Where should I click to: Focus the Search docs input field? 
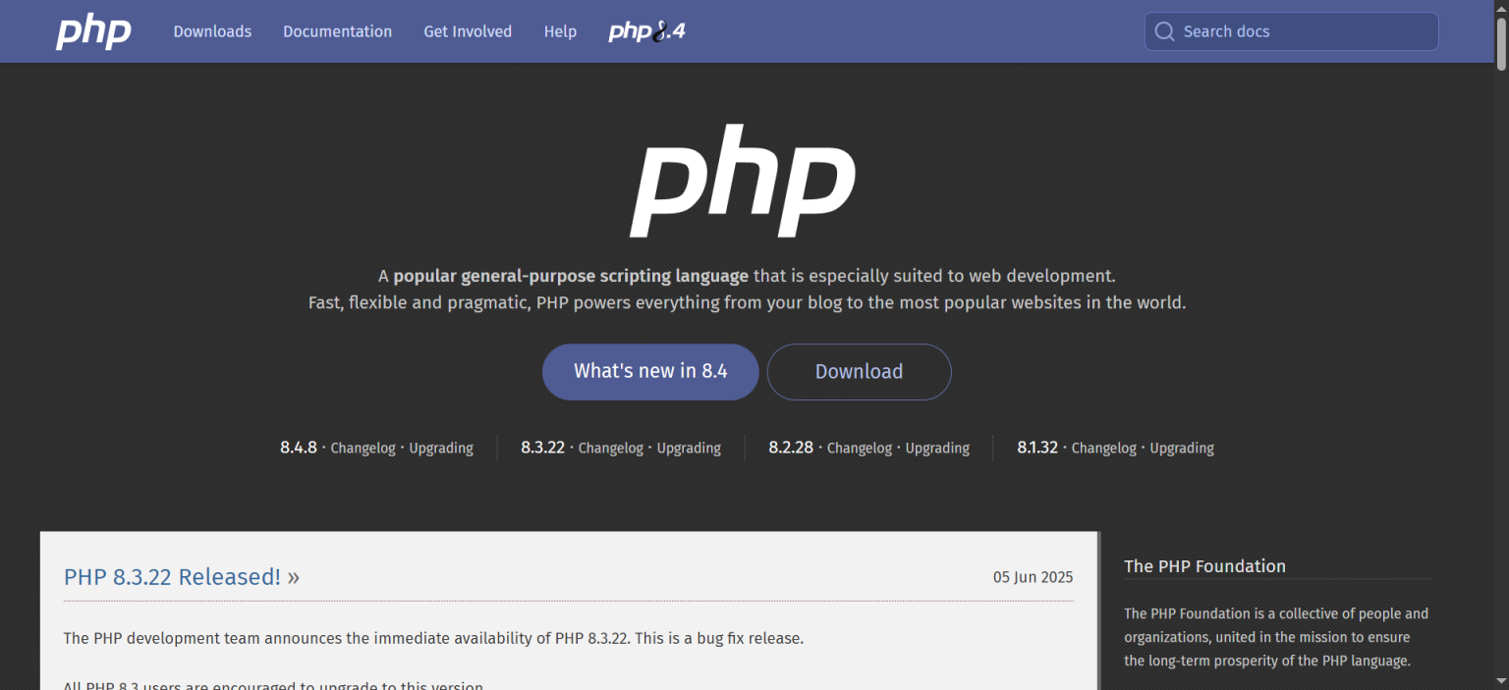[x=1302, y=31]
